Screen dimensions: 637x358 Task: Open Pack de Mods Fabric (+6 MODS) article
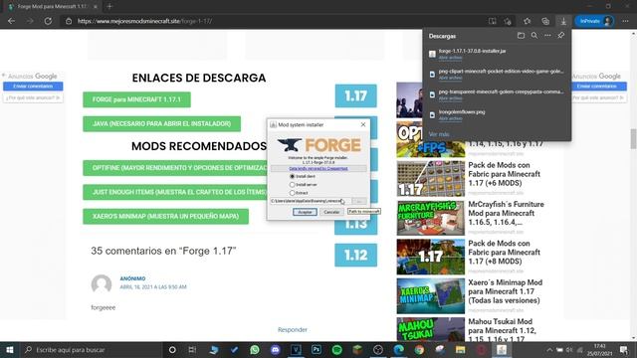pyautogui.click(x=505, y=174)
